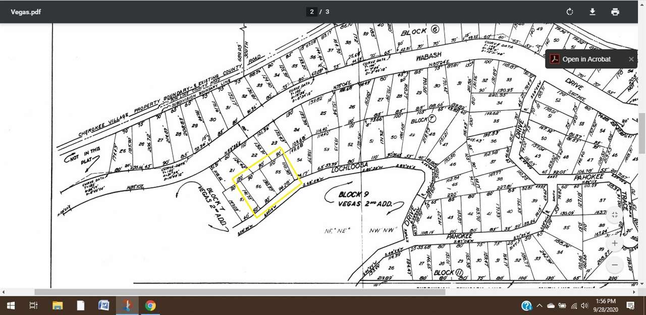Show hidden system tray icons

(539, 305)
